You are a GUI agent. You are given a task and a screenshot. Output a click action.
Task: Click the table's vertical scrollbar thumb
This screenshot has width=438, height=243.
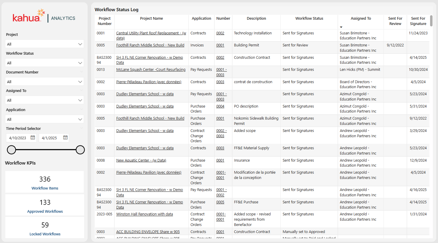431,21
